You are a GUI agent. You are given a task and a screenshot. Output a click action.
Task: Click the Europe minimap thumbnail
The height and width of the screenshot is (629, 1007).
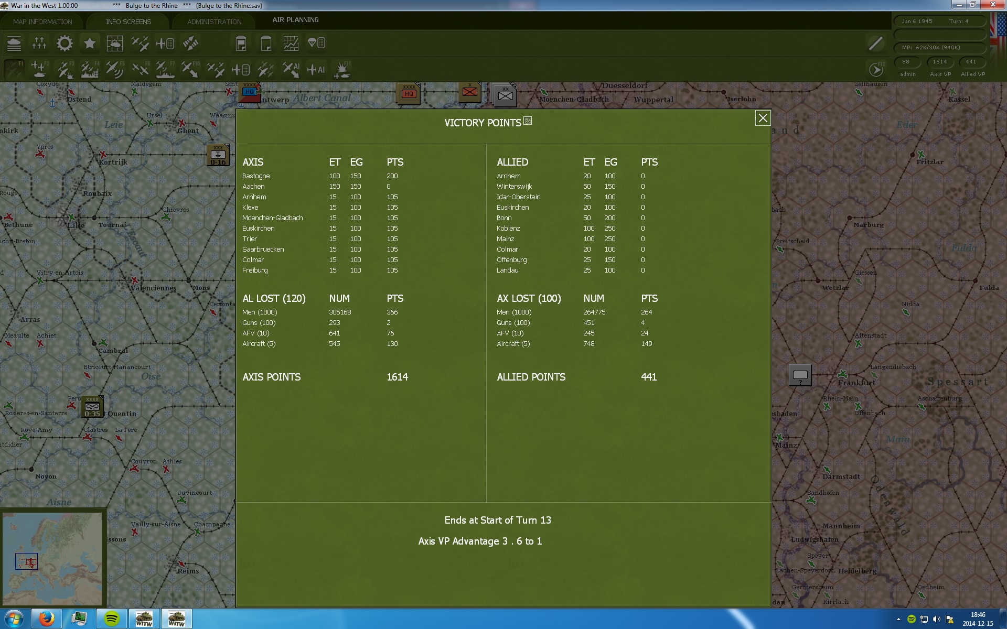(52, 559)
